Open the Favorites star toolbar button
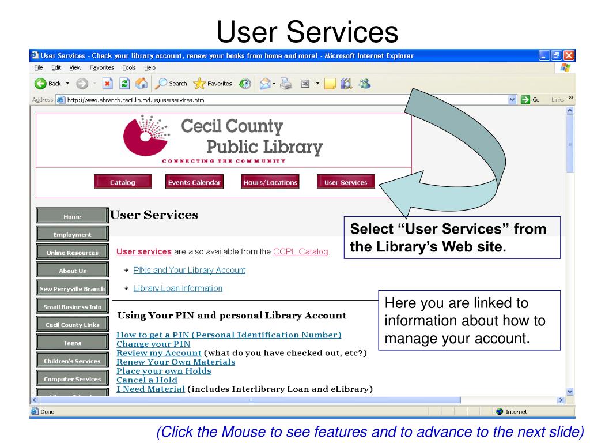Image resolution: width=590 pixels, height=443 pixels. (x=213, y=83)
